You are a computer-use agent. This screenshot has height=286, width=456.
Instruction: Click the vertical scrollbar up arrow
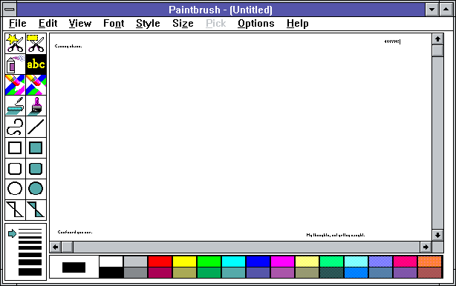[x=437, y=39]
